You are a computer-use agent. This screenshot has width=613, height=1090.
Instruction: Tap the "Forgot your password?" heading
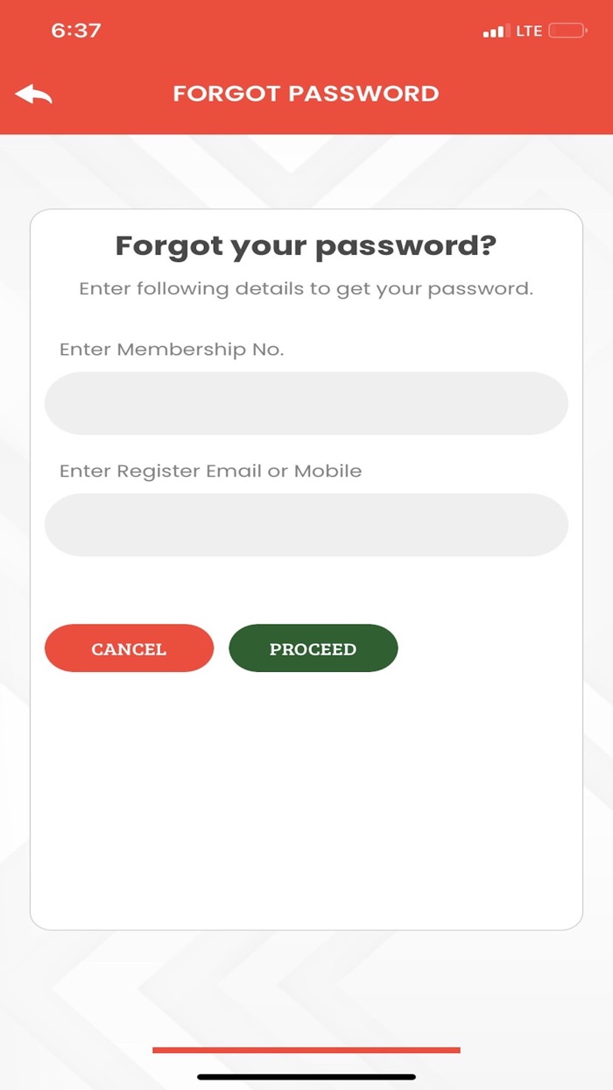306,246
